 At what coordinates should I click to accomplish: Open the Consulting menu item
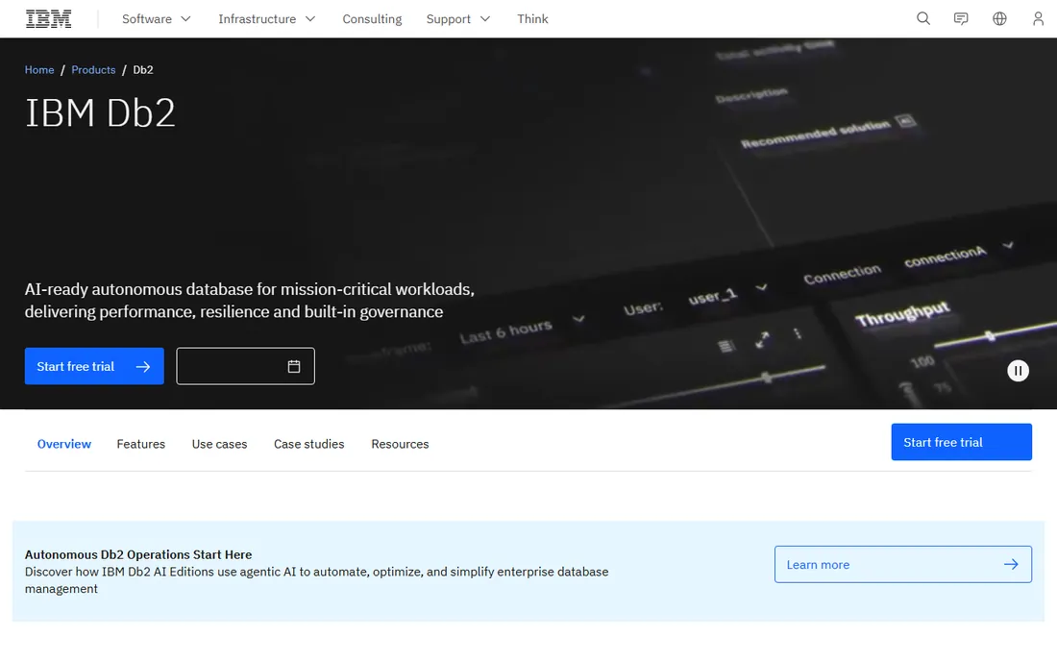[x=372, y=19]
